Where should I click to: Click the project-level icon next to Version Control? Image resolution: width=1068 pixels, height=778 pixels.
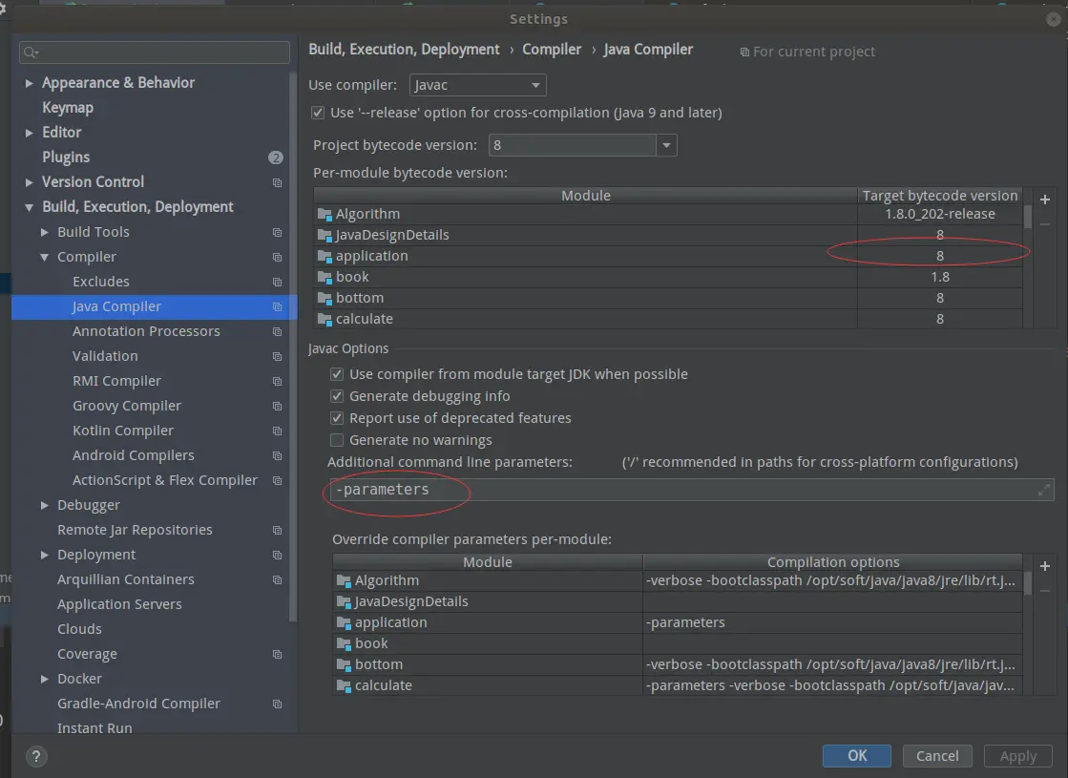(277, 182)
